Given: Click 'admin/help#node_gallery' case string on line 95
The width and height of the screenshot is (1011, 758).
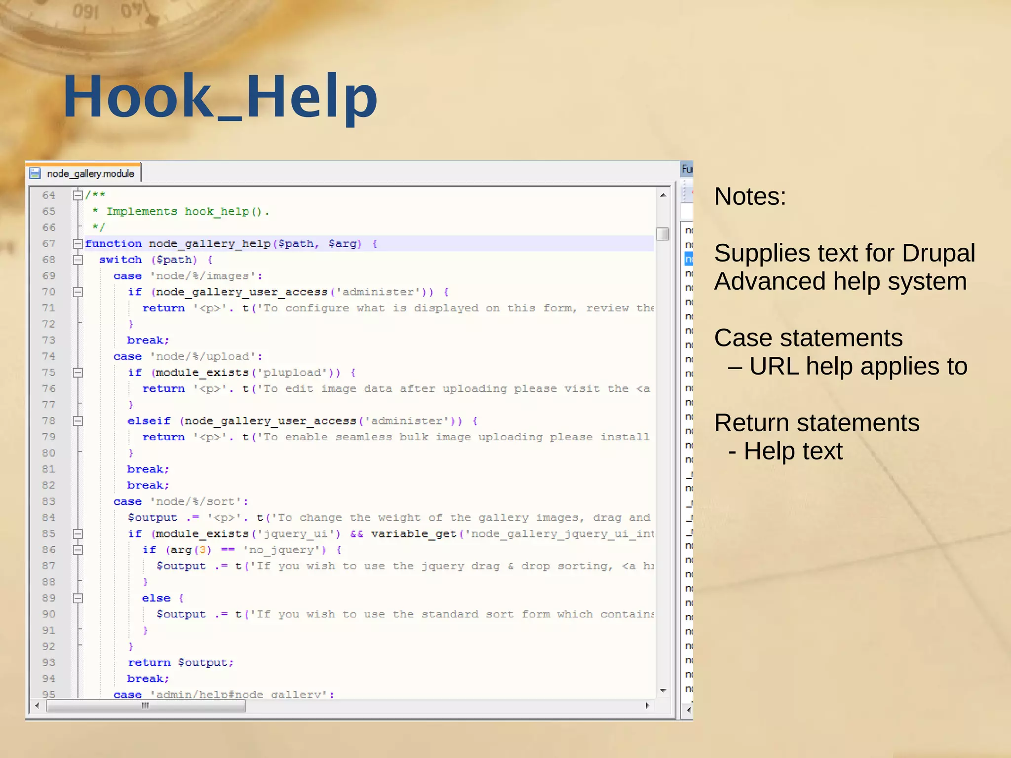Looking at the screenshot, I should pos(243,694).
